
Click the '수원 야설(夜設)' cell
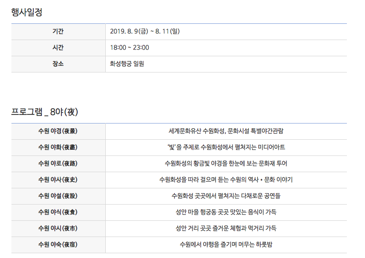[58, 196]
